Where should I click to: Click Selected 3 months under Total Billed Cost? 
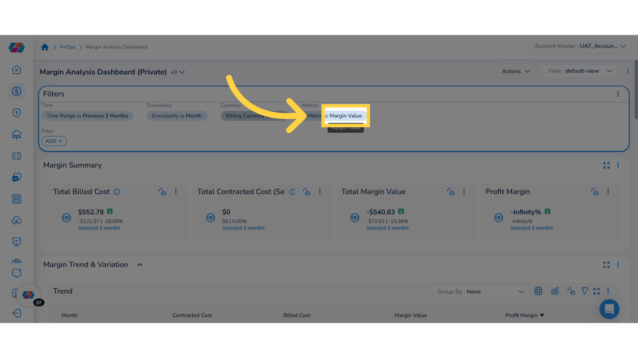(x=99, y=228)
